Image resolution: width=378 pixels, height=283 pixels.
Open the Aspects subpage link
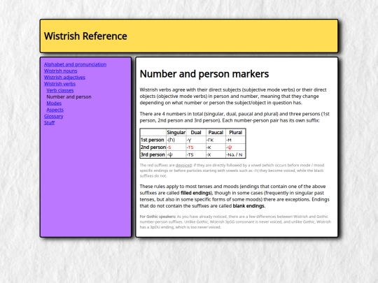click(x=55, y=110)
